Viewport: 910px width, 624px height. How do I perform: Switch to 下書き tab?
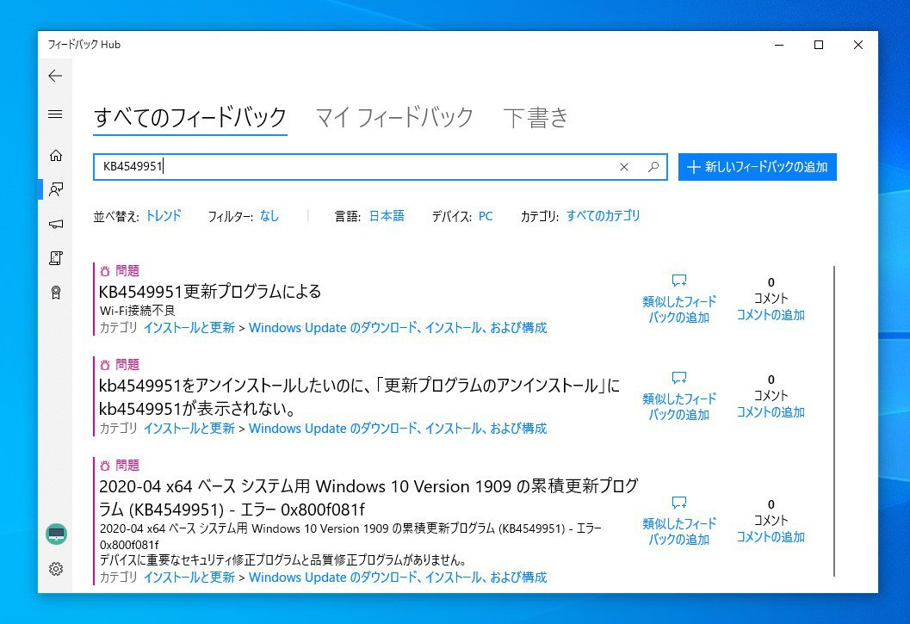point(535,118)
